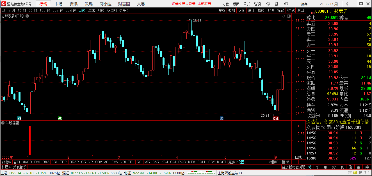Switch to 30分钟 period
This screenshot has width=372, height=176.
coord(58,10)
